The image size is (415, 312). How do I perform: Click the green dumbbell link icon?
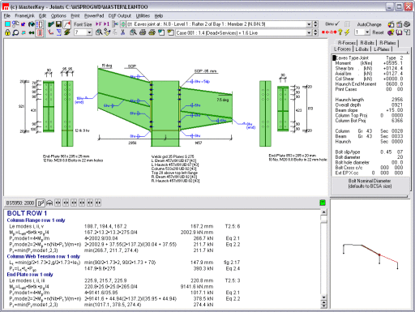click(32, 32)
